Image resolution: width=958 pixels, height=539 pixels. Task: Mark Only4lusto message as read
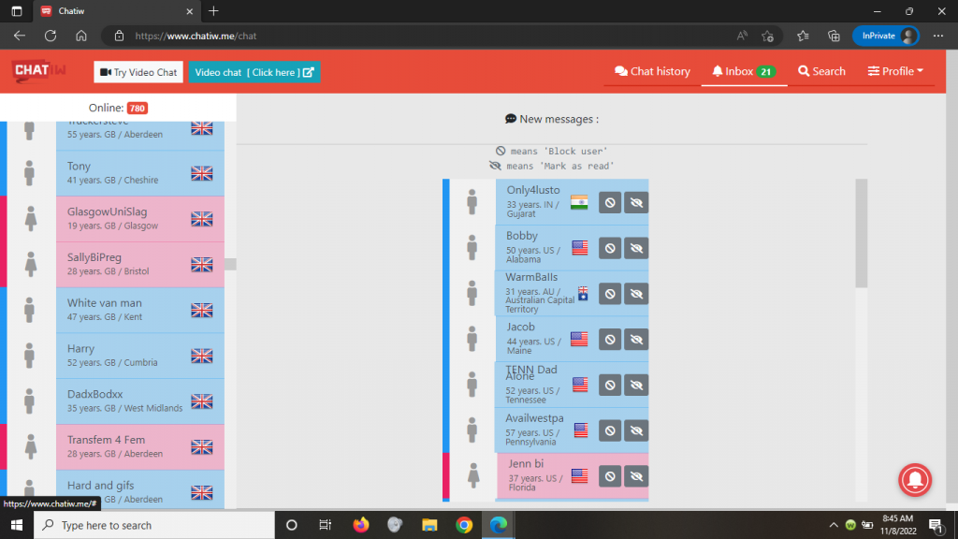(x=636, y=202)
